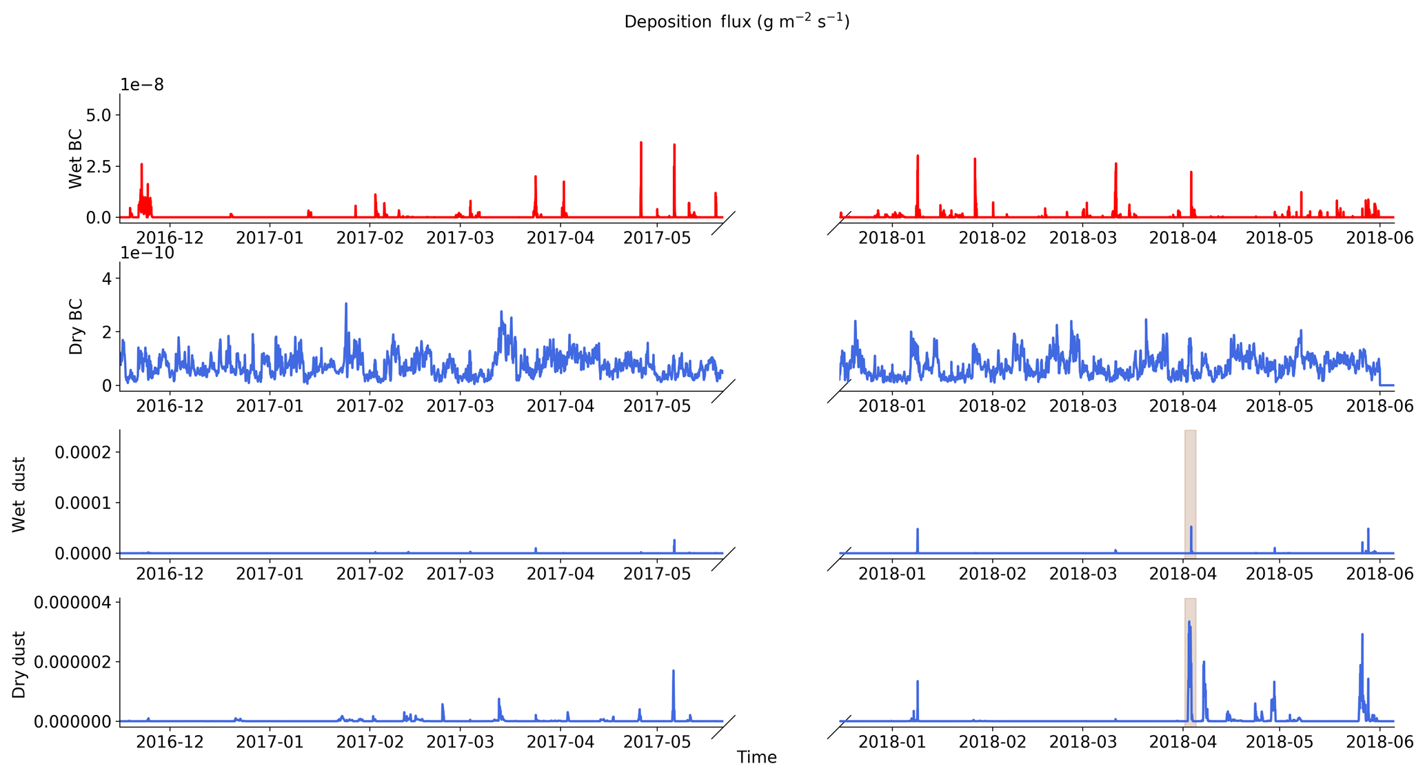The image size is (1425, 775).
Task: Click the Dry BC y-axis label
Action: click(76, 327)
